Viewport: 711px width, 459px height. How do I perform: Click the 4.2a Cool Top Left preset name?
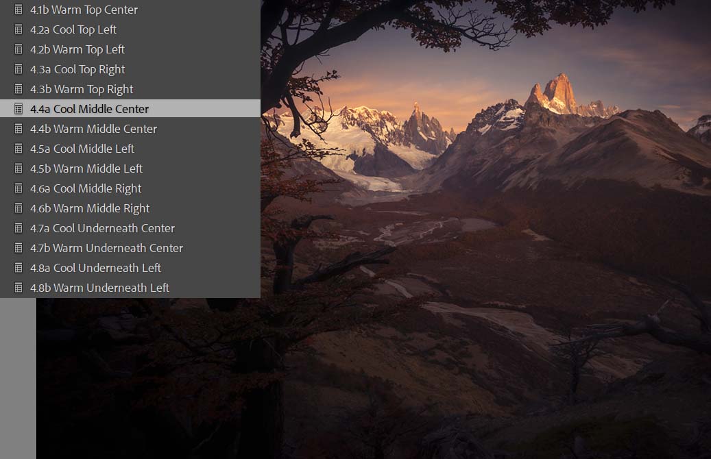73,29
